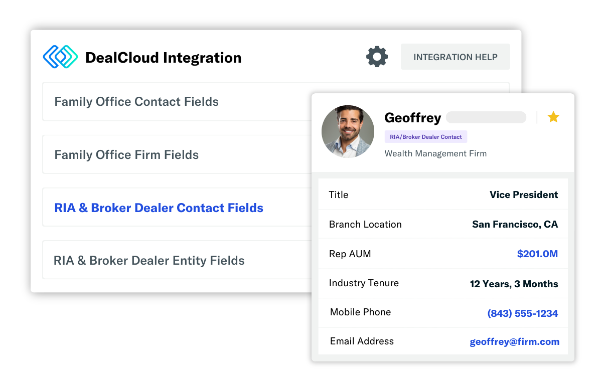This screenshot has height=382, width=602.
Task: Click the DealCloud logo icon
Action: tap(60, 57)
